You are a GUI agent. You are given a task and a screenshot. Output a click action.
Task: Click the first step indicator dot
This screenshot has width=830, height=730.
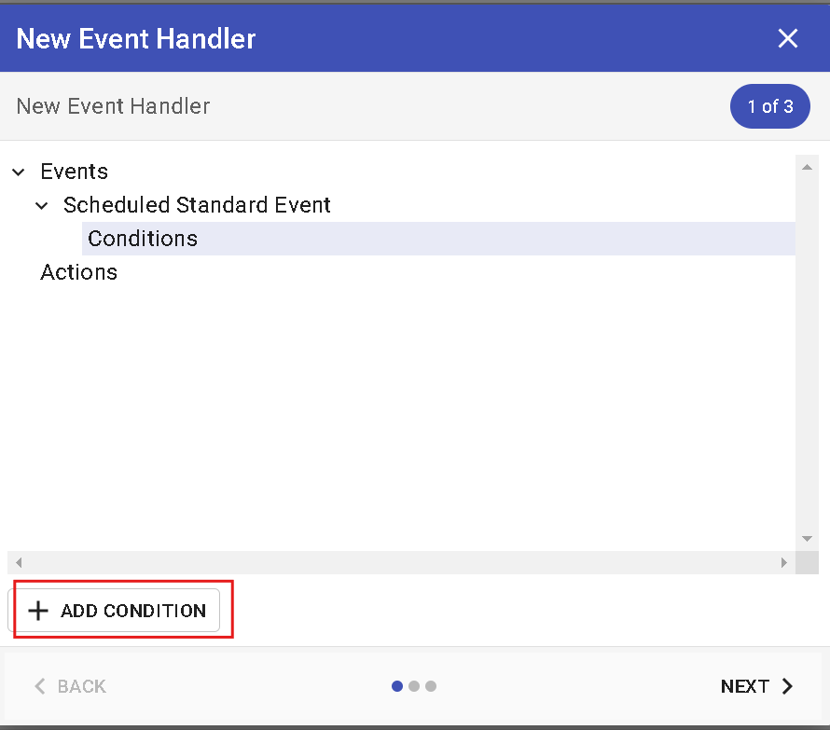click(x=397, y=686)
